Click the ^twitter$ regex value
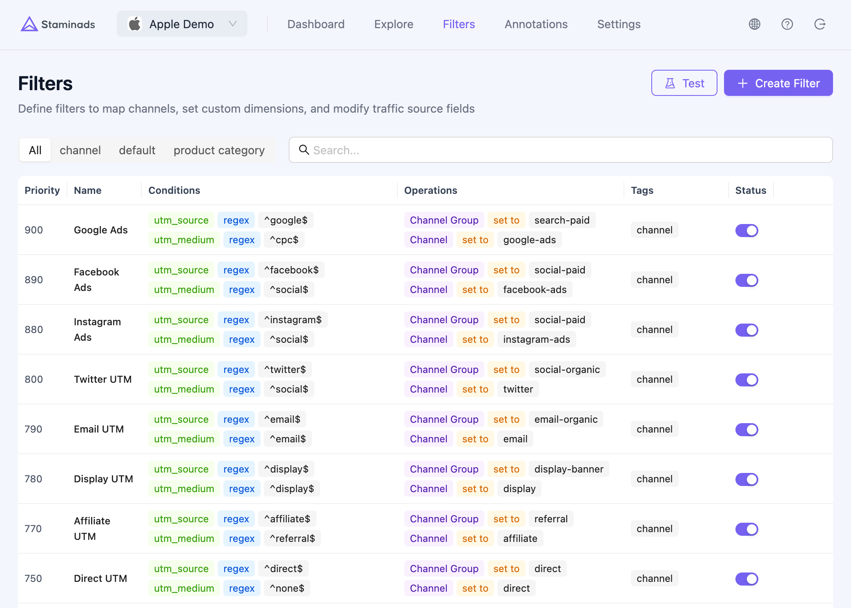 (x=285, y=370)
